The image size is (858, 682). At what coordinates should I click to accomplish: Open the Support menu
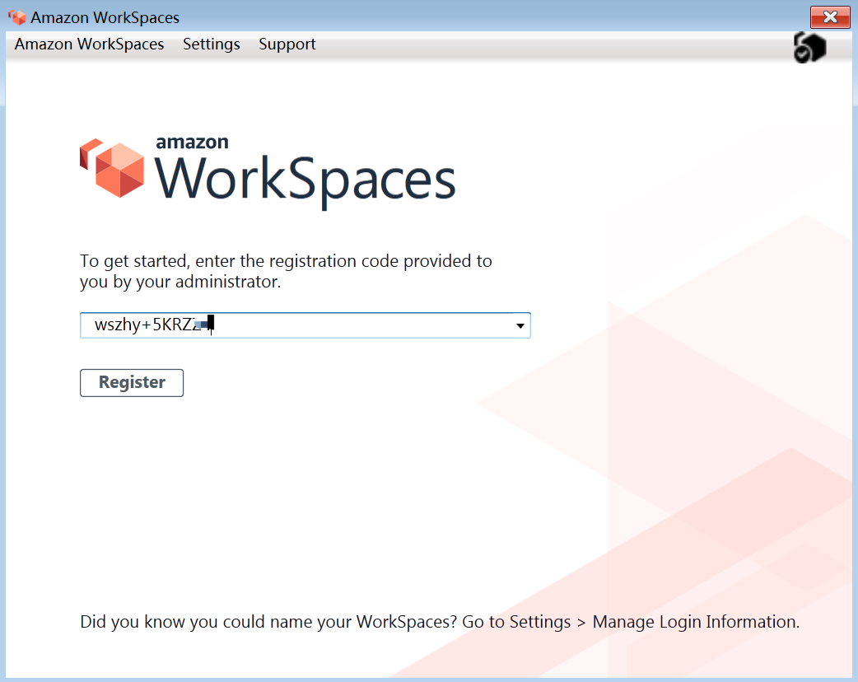[x=287, y=44]
